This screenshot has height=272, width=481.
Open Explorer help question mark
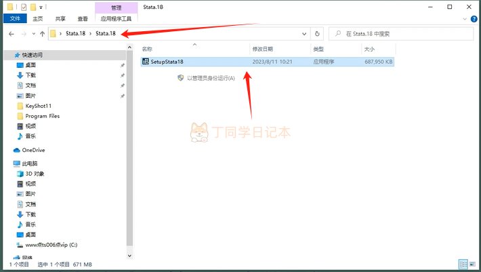click(x=474, y=19)
